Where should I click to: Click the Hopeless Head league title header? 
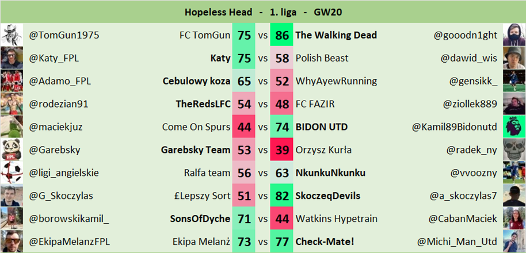coord(263,11)
